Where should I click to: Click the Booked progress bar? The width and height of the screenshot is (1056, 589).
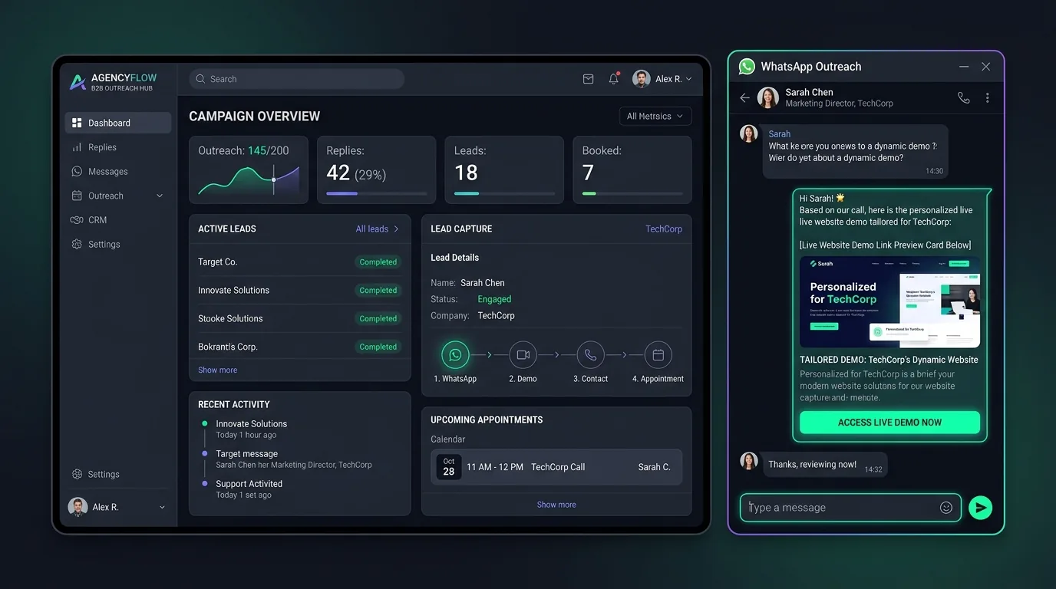(632, 193)
